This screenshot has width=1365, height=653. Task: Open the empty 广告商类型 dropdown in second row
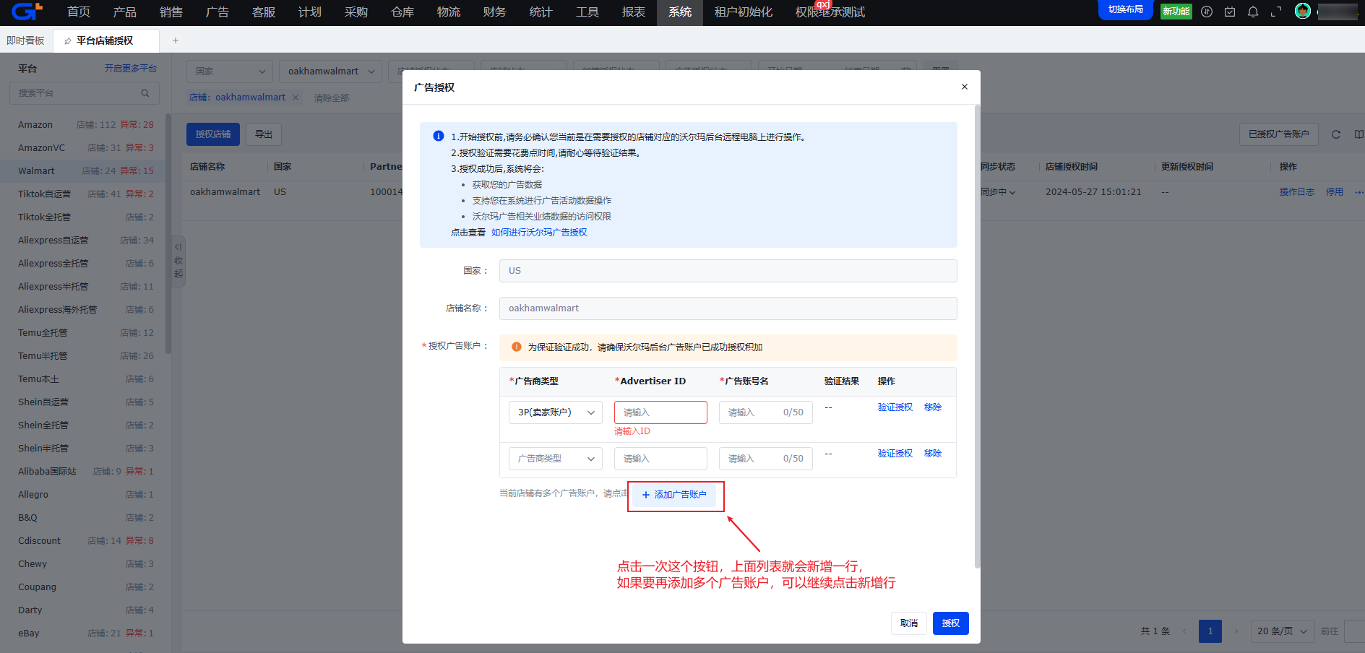pos(556,459)
